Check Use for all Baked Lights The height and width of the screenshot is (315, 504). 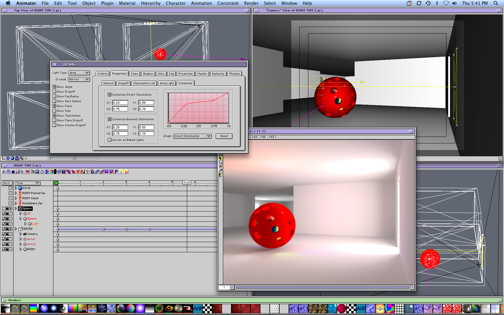[109, 140]
